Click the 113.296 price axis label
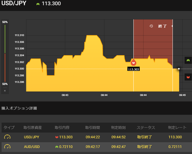192x154 pixels. [x=19, y=82]
